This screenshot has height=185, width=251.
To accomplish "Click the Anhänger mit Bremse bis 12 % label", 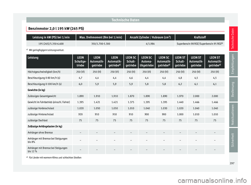I will pyautogui.click(x=48, y=150).
